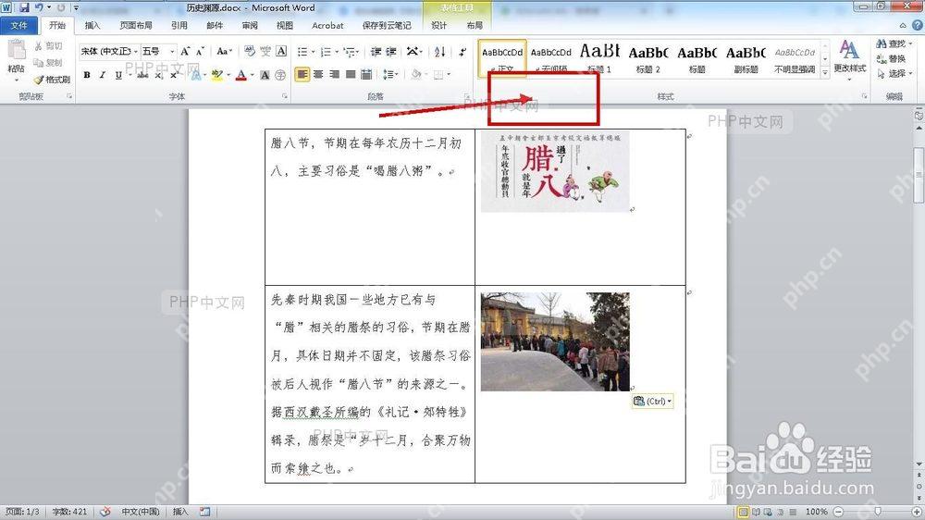
Task: Switch to the 插入 ribbon tab
Action: [92, 25]
